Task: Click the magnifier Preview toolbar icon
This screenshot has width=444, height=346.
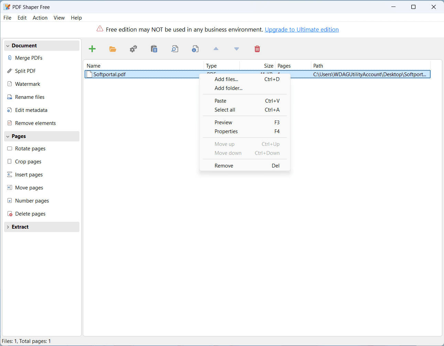Action: [x=175, y=49]
